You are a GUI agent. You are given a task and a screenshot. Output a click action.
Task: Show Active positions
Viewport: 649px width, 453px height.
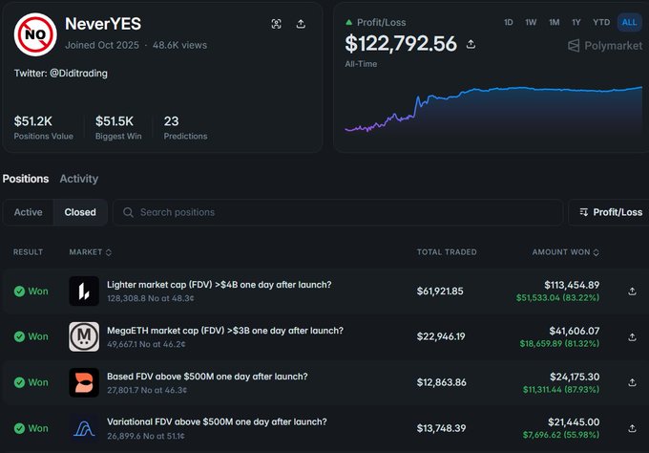pos(28,212)
